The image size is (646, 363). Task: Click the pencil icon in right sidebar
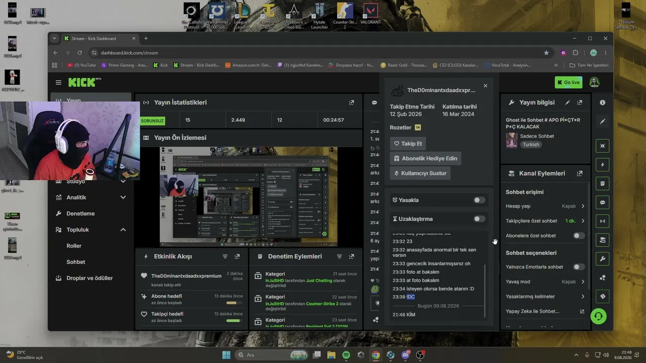coord(603,122)
